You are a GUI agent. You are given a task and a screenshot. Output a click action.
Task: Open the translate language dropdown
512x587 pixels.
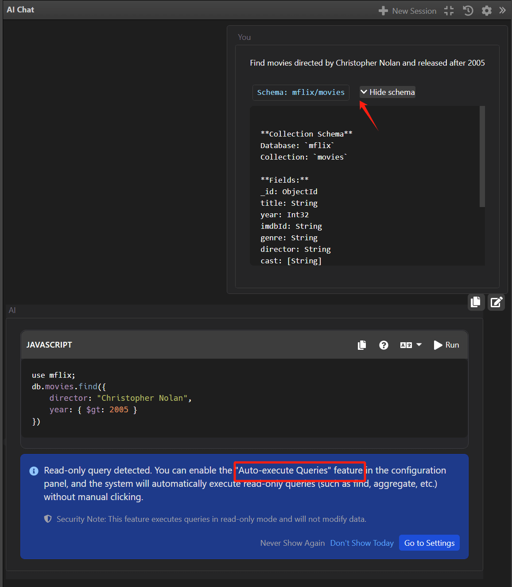(411, 345)
